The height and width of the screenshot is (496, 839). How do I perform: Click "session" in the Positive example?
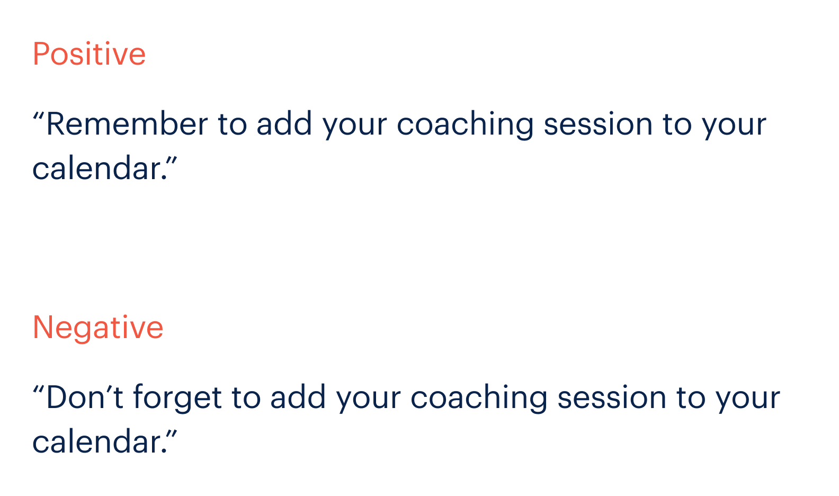[598, 125]
